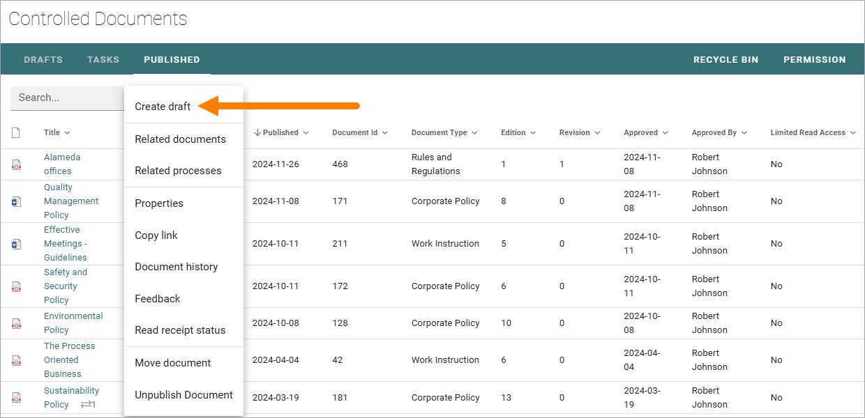Open the Tasks tab

103,60
